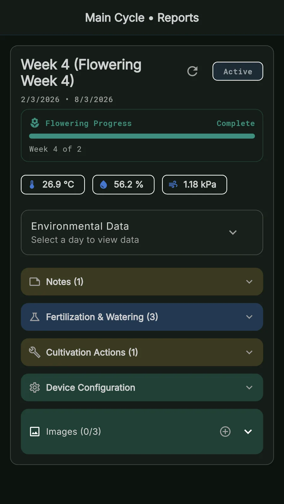Click the water drop humidity icon
Screen dimensions: 284x504
click(104, 185)
